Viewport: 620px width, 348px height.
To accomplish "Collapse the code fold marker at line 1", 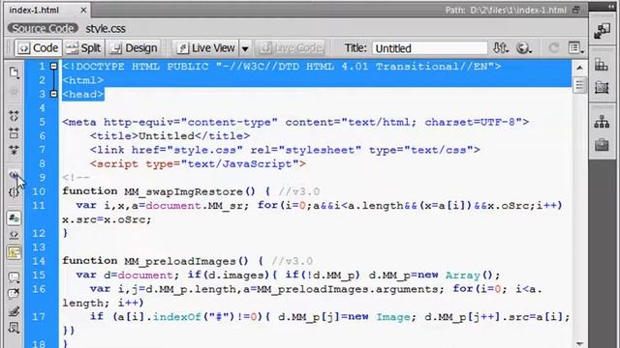I will pyautogui.click(x=54, y=67).
